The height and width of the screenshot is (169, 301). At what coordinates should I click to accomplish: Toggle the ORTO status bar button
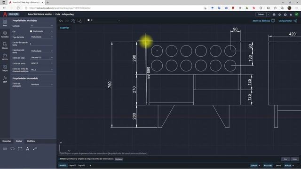coord(278,165)
